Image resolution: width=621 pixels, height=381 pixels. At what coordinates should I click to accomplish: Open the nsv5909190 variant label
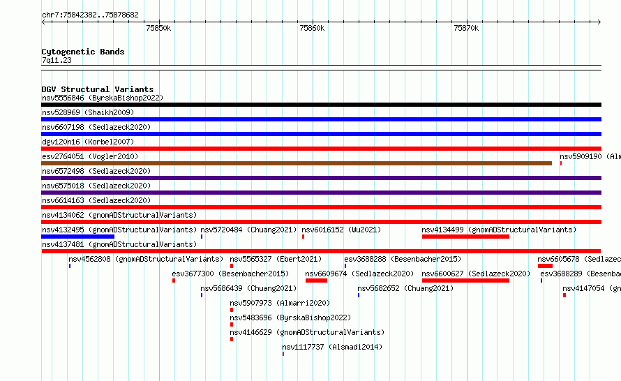590,156
